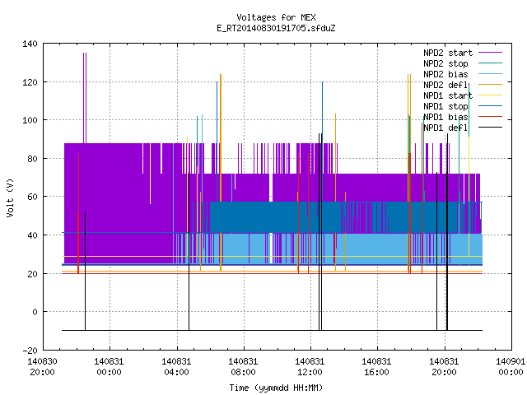Click the purple NPD2 start legend line

point(491,53)
